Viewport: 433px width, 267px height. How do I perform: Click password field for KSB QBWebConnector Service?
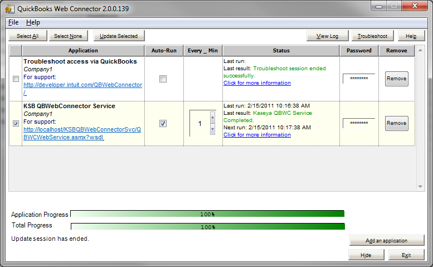coord(359,123)
